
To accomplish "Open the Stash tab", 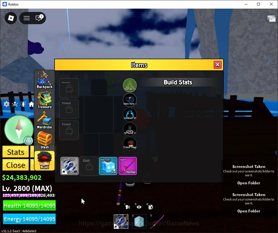I will pyautogui.click(x=45, y=140).
